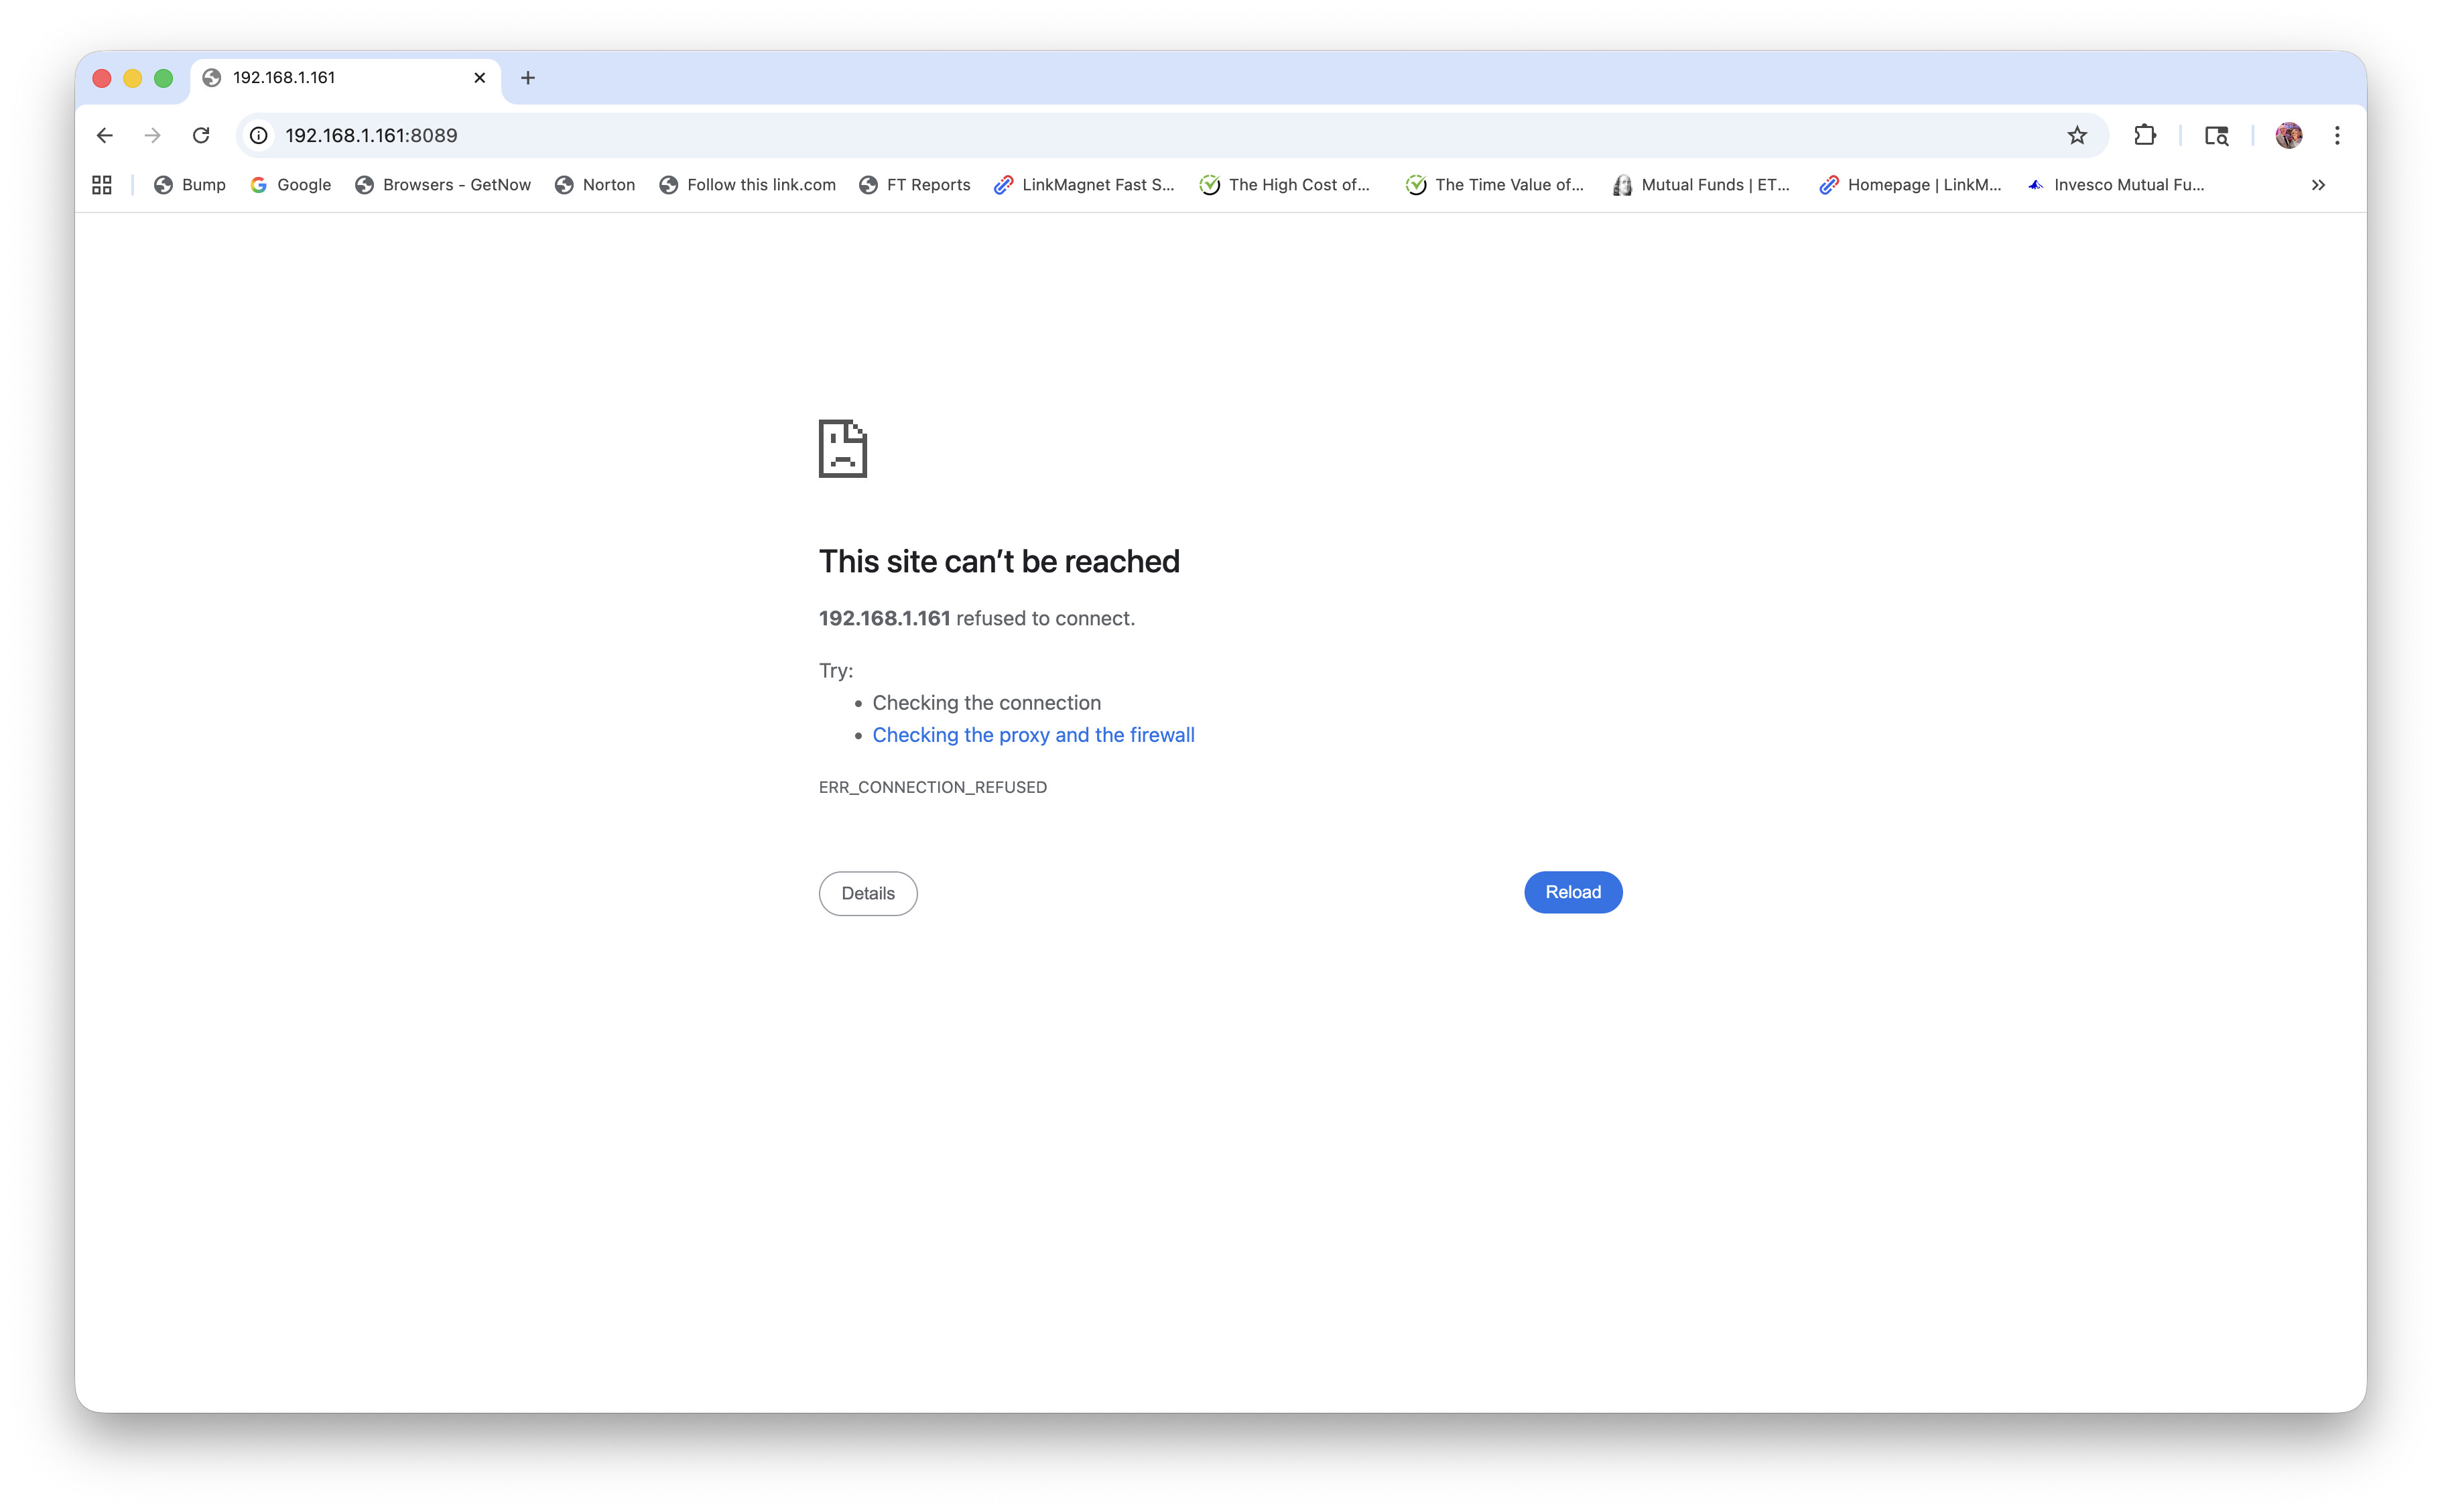This screenshot has height=1512, width=2442.
Task: Open 'Checking the proxy and the firewall' link
Action: [1033, 735]
